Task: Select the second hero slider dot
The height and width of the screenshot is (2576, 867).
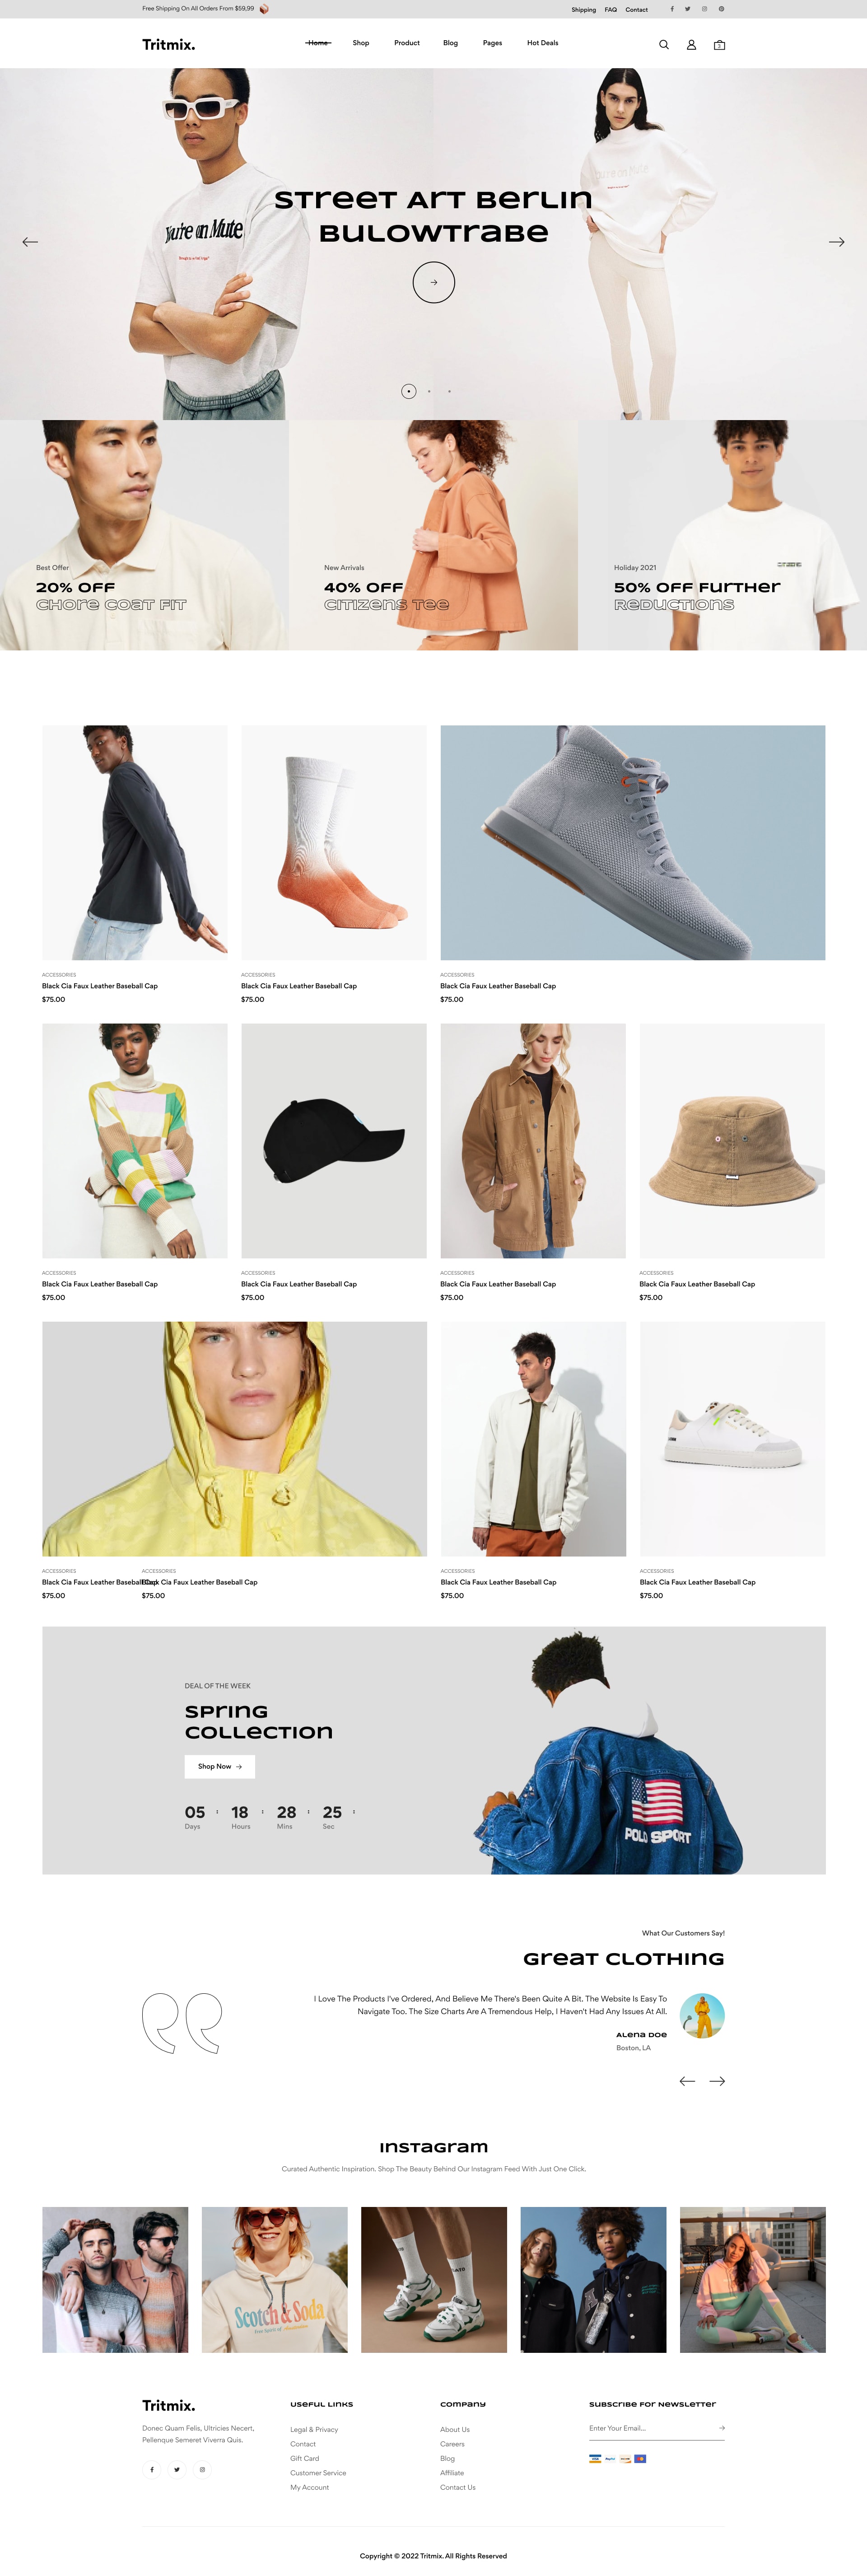Action: coord(429,391)
